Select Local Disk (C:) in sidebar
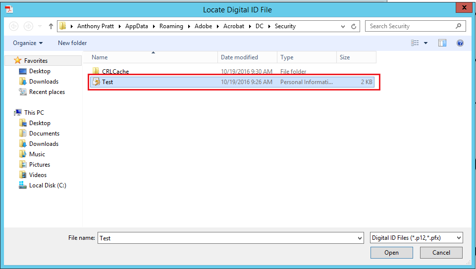This screenshot has height=269, width=476. point(48,185)
